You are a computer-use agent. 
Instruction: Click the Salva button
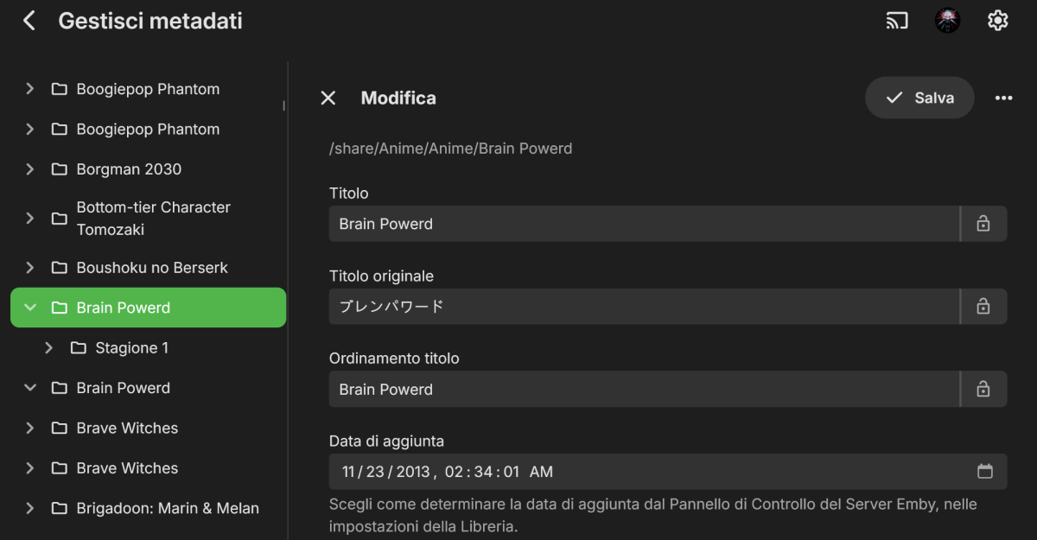pyautogui.click(x=919, y=98)
